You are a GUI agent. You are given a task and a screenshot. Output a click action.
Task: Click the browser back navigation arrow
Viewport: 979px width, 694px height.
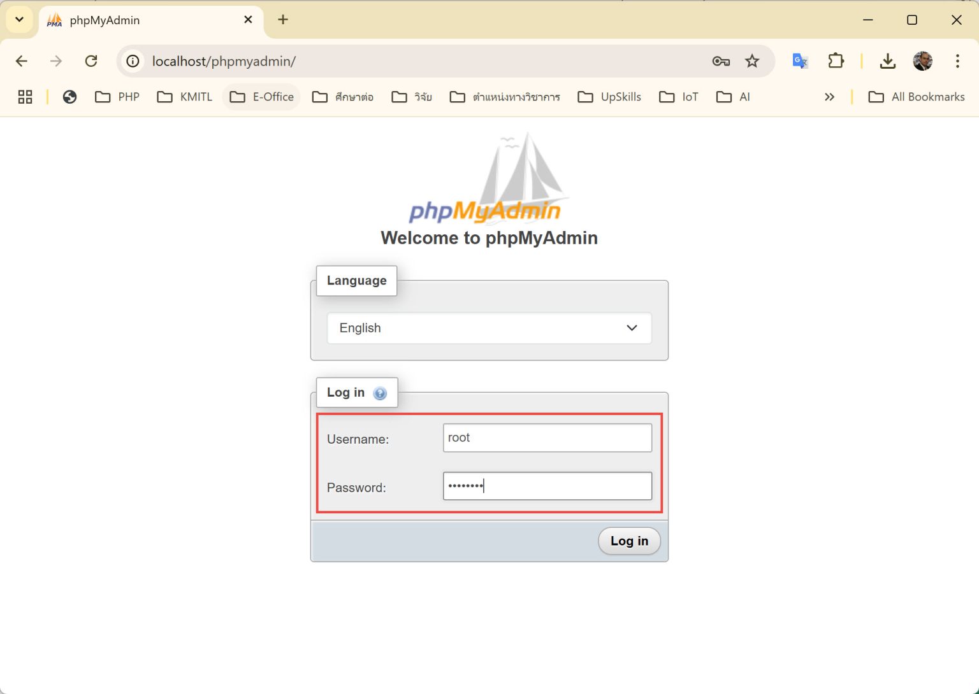click(21, 60)
